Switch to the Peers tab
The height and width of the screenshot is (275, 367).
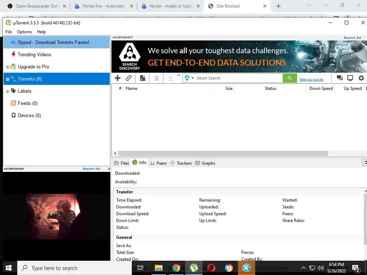coord(158,163)
